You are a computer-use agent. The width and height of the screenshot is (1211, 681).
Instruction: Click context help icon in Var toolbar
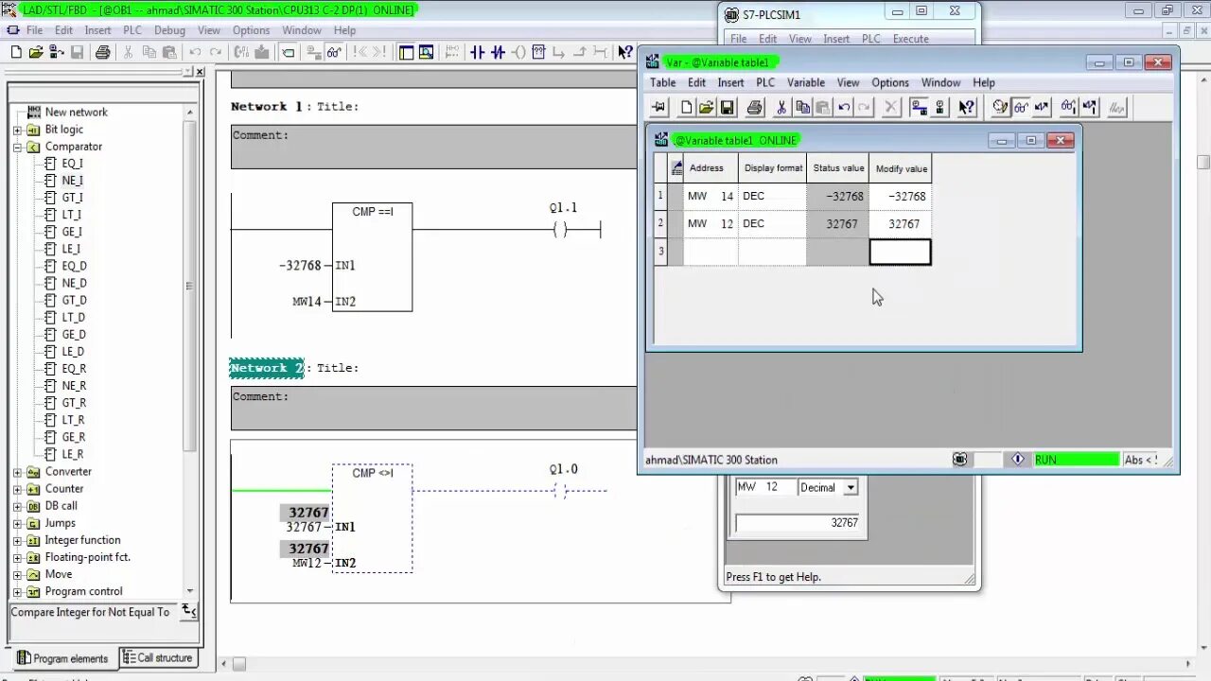[x=966, y=107]
